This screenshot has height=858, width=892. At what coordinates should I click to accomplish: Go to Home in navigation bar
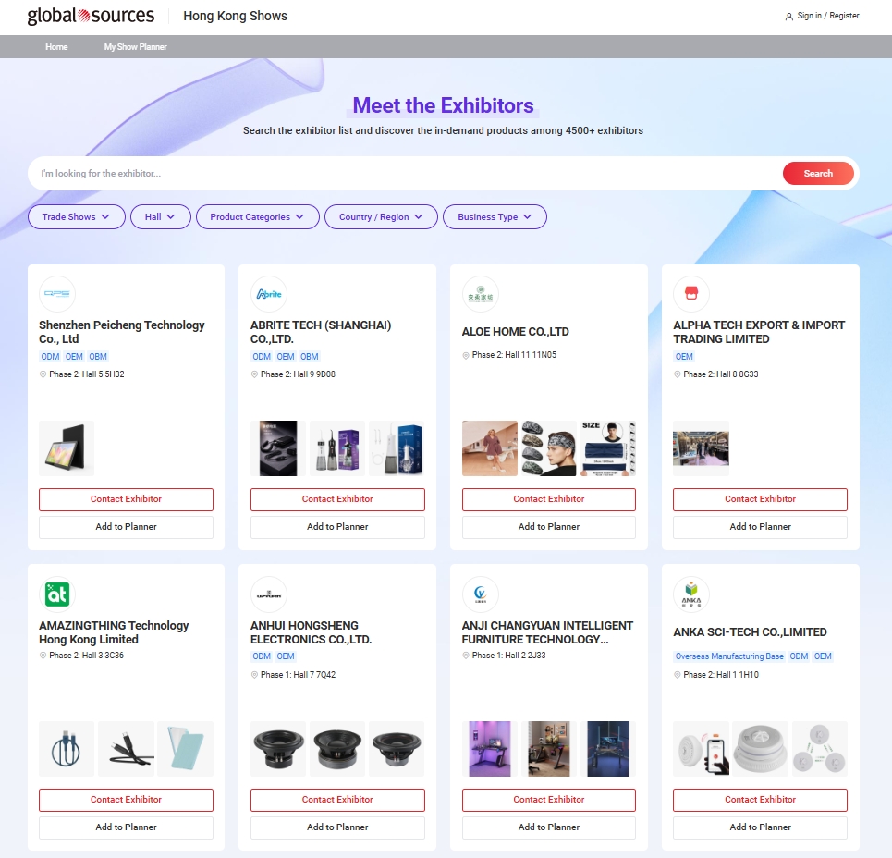coord(56,46)
